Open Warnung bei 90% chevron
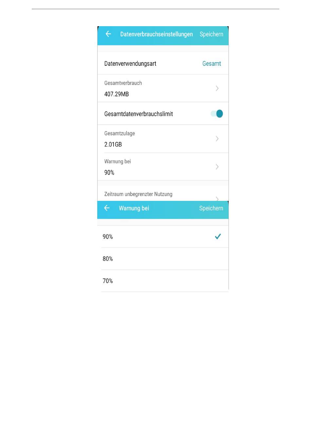The width and height of the screenshot is (311, 422). [x=217, y=167]
